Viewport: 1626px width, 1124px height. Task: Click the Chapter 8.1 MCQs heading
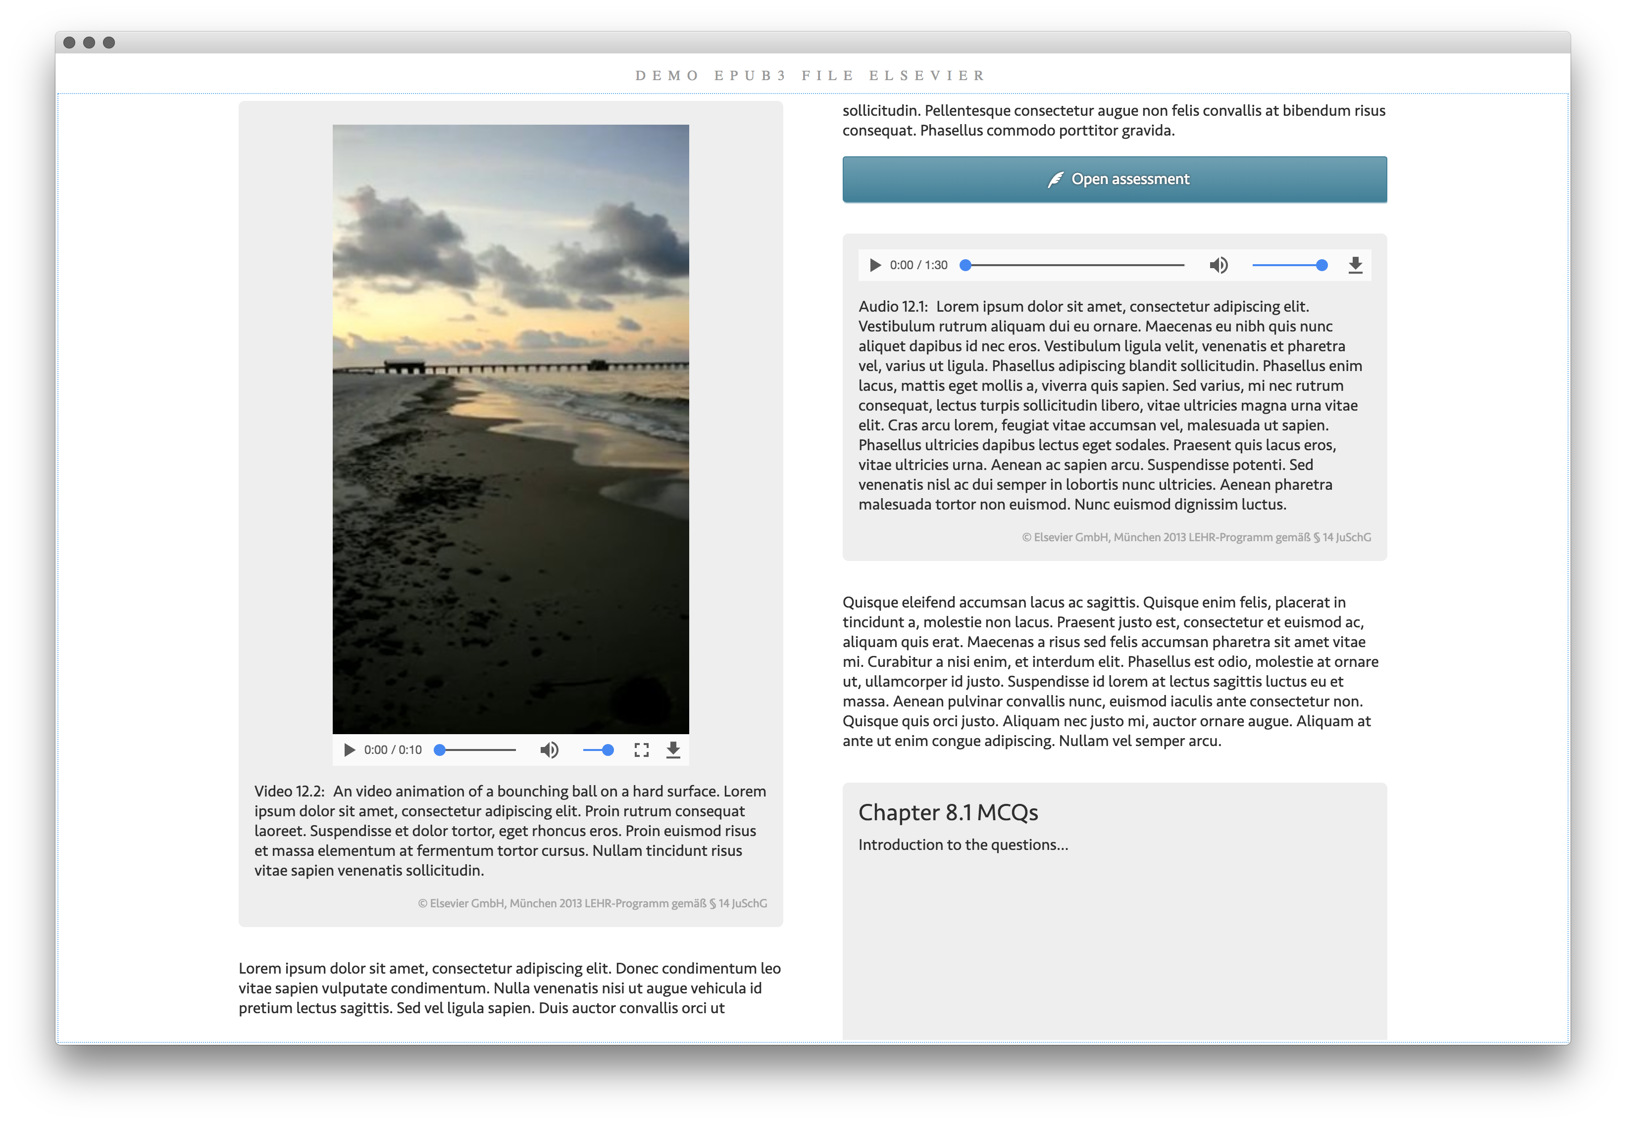click(x=948, y=813)
